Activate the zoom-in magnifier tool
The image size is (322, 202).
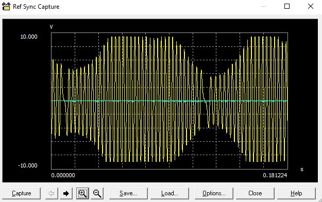click(x=82, y=193)
